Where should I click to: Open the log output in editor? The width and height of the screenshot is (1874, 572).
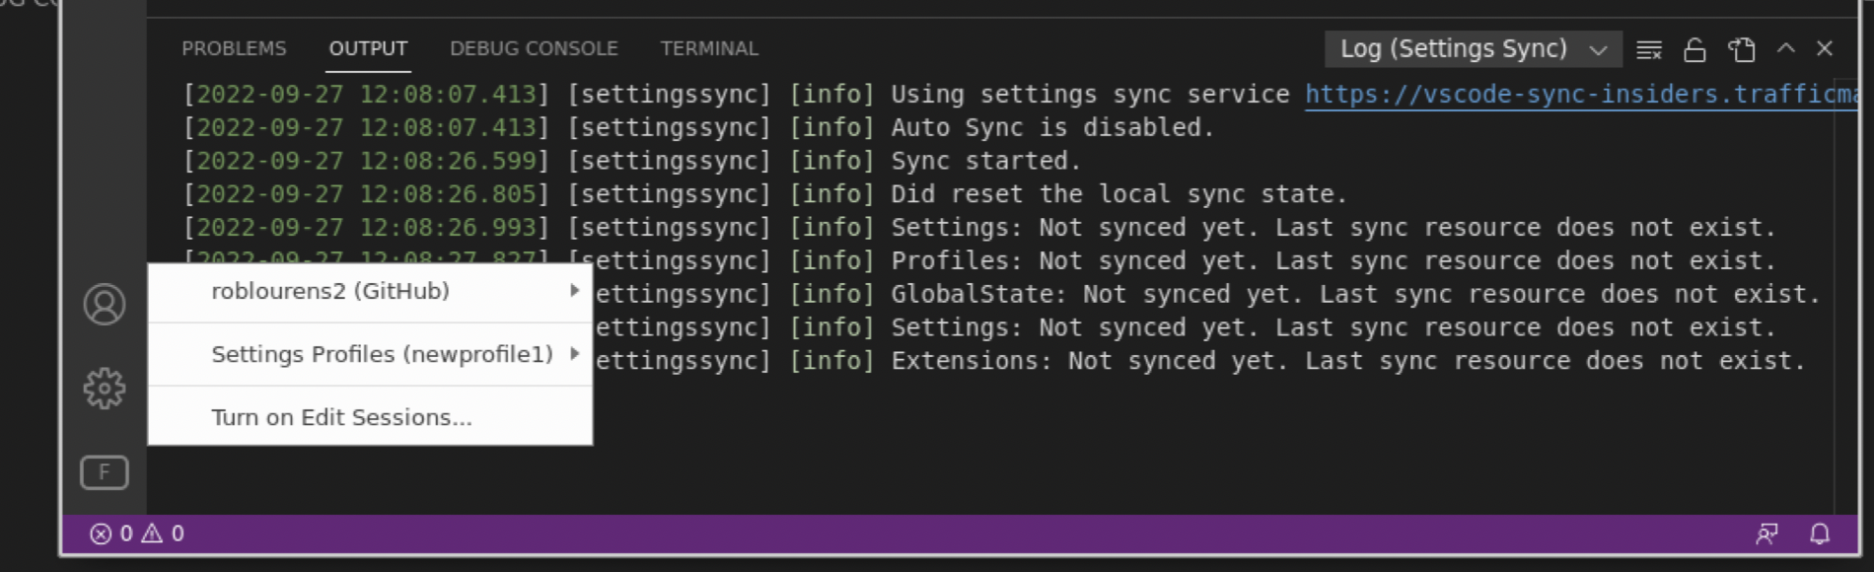[x=1742, y=49]
